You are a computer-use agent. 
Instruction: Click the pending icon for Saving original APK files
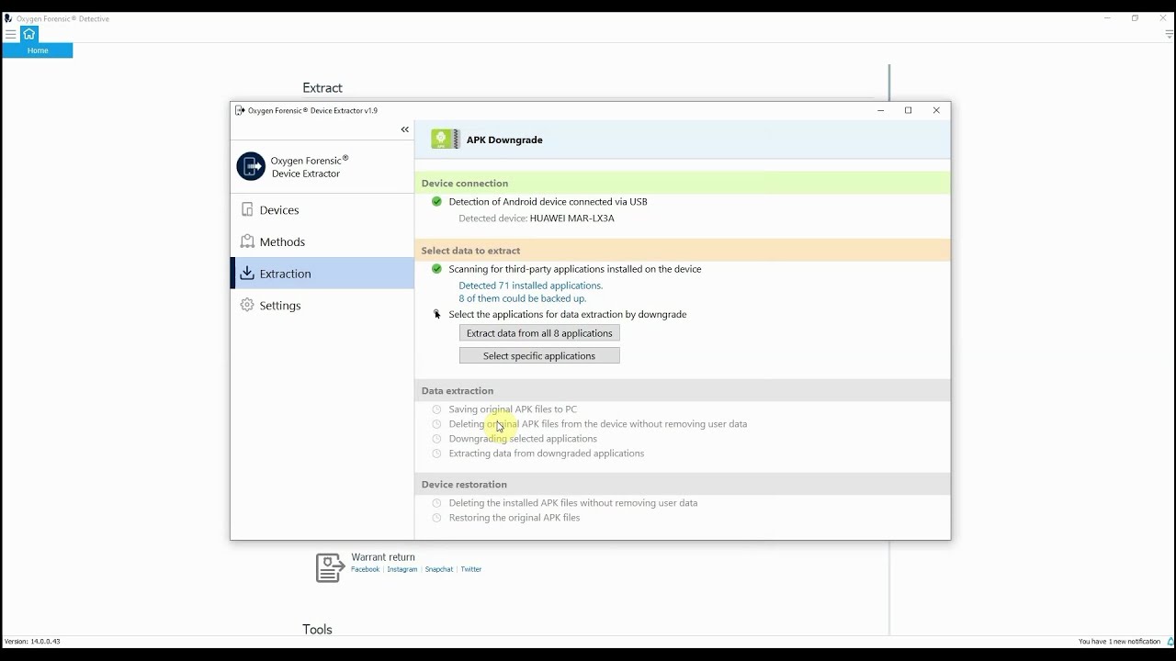(436, 409)
